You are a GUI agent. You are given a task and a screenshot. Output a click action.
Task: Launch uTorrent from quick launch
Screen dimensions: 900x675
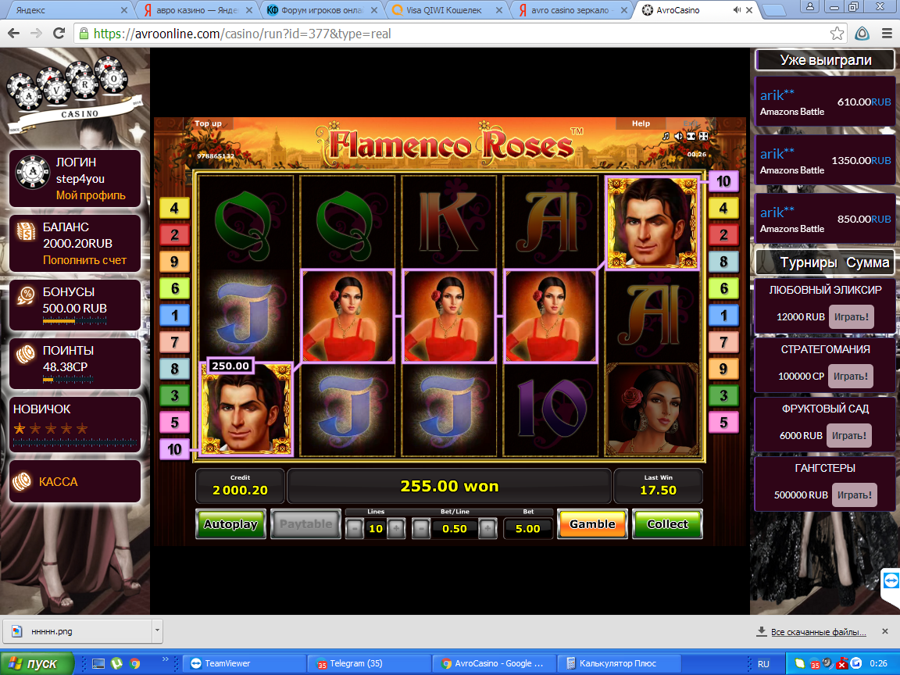pos(116,663)
